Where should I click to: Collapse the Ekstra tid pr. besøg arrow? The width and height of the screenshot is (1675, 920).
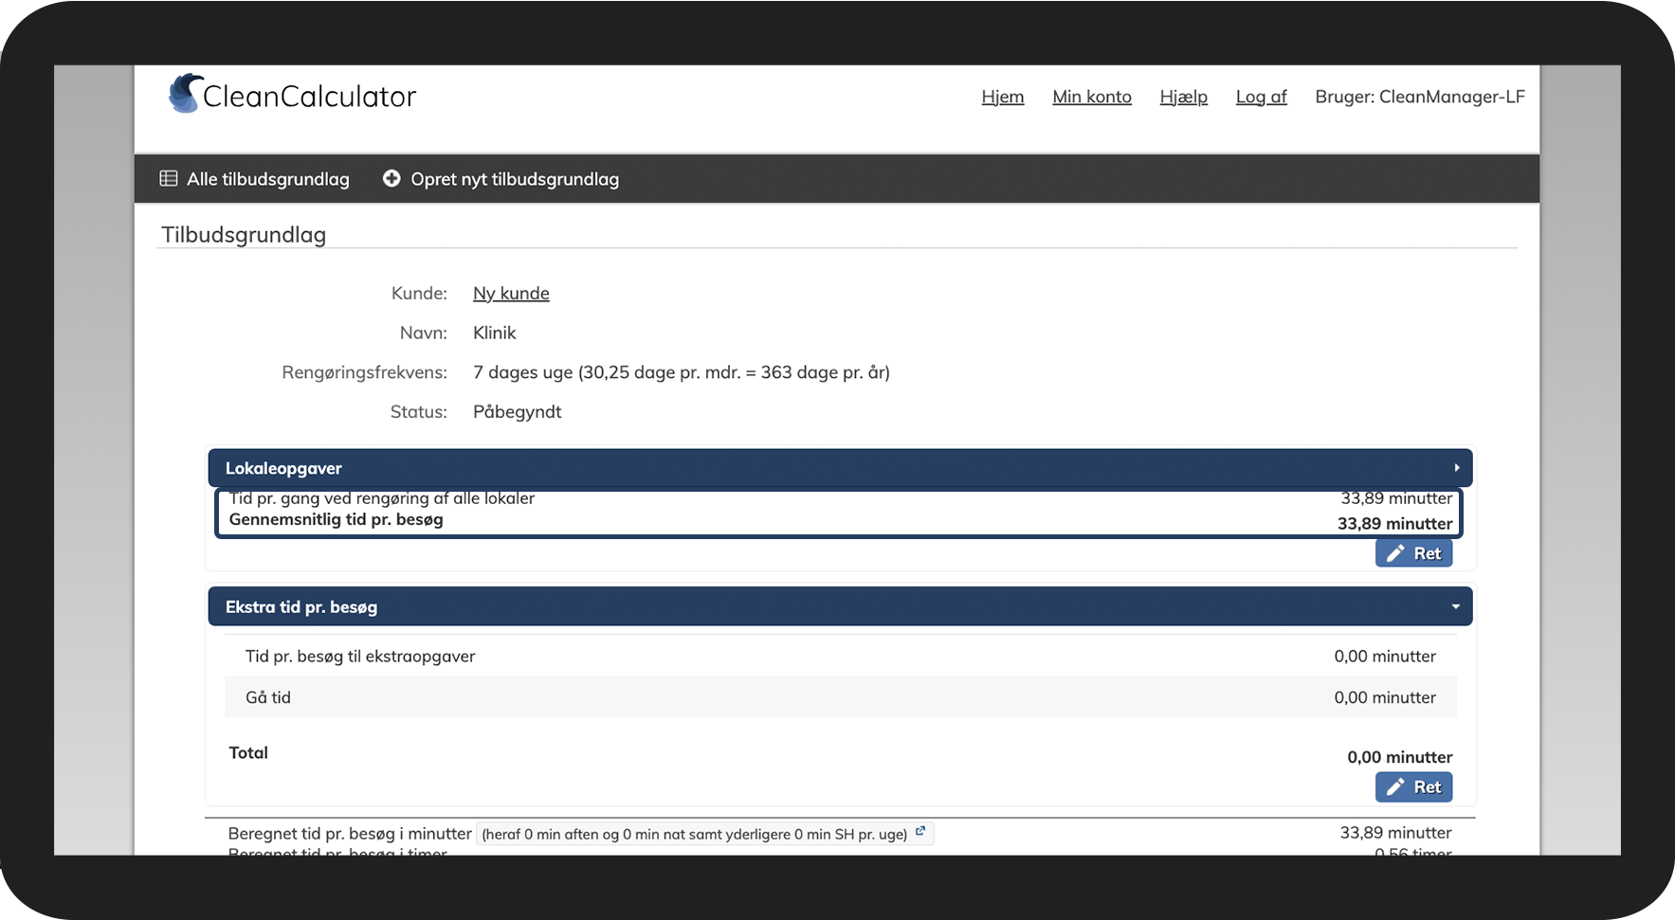(1455, 607)
